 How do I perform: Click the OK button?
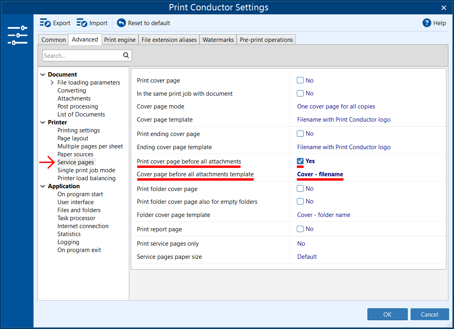(387, 314)
